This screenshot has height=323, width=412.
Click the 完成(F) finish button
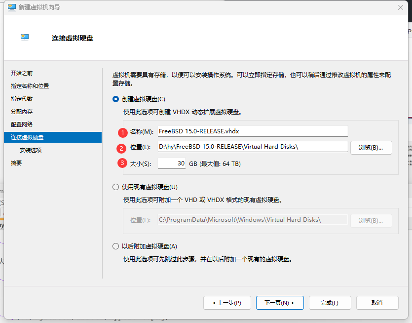(330, 303)
